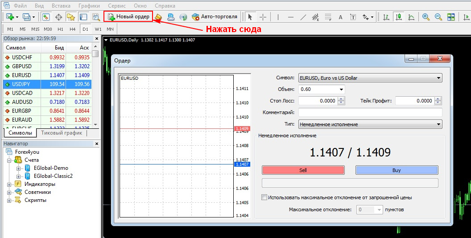Open the Service (Сервис) menu
The height and width of the screenshot is (238, 471).
click(117, 6)
